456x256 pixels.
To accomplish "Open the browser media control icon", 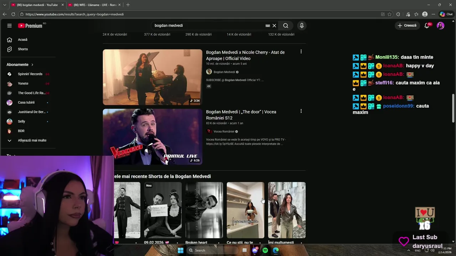I will 408,14.
